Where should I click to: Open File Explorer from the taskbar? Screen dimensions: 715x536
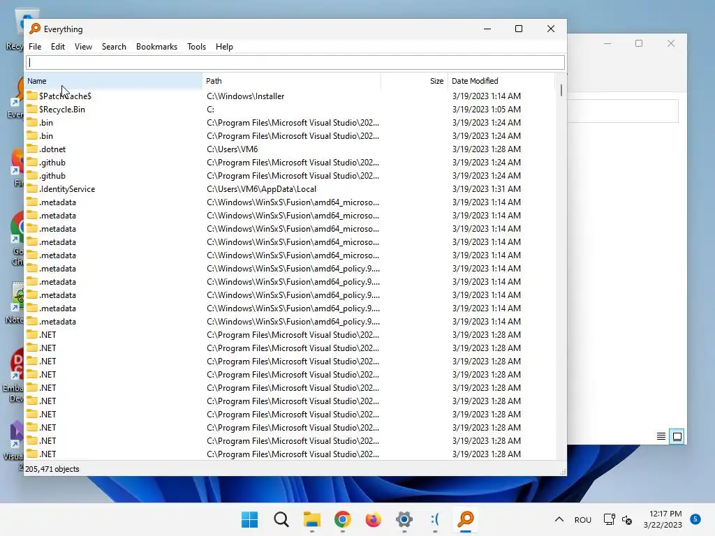pyautogui.click(x=312, y=519)
